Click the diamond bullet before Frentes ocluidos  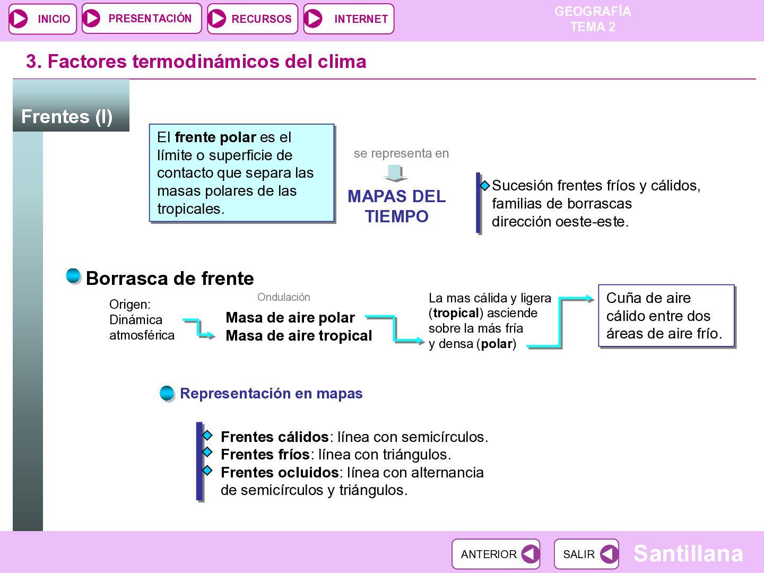click(x=207, y=471)
